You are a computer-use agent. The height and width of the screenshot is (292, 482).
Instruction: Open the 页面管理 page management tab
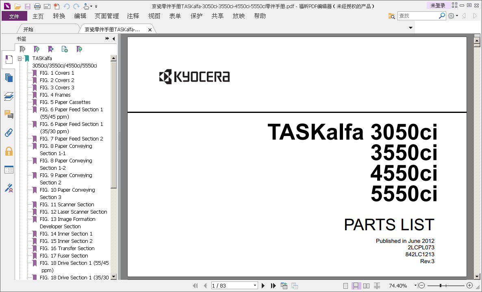pos(106,16)
